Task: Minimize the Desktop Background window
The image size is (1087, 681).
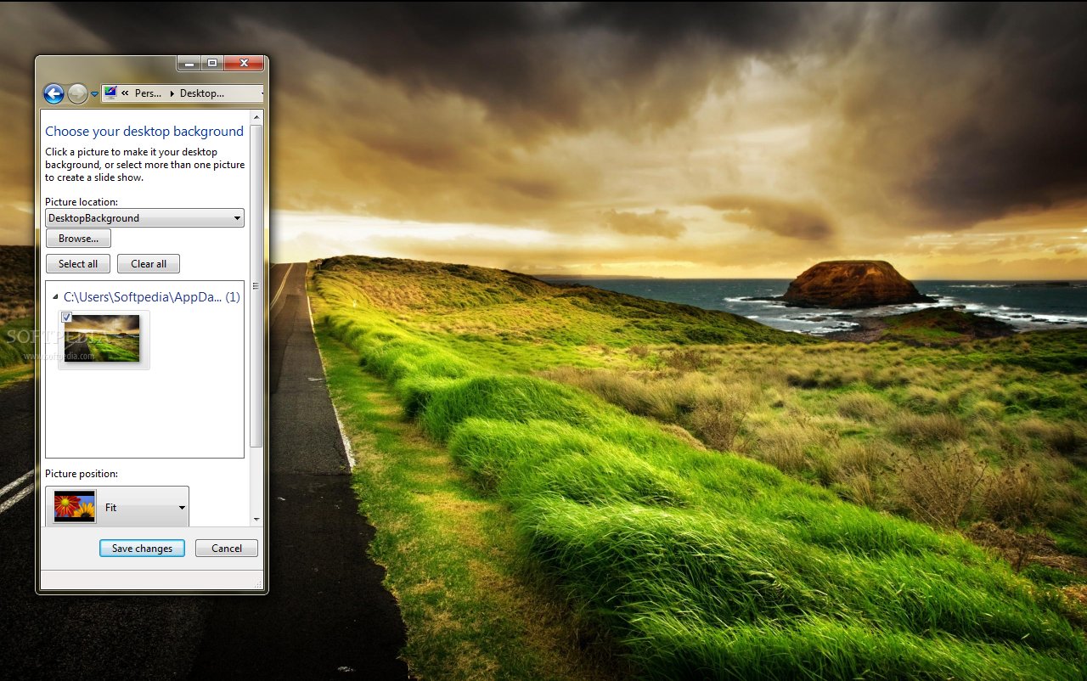Action: 189,63
